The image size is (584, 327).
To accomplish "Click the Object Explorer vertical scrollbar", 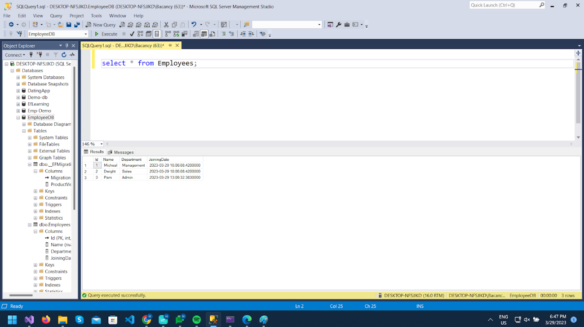I will (74, 138).
